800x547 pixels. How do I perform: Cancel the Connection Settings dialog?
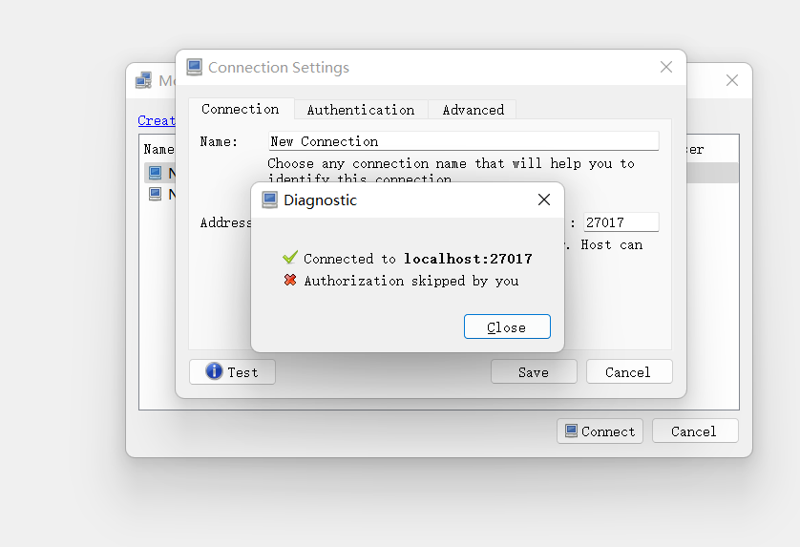[628, 372]
